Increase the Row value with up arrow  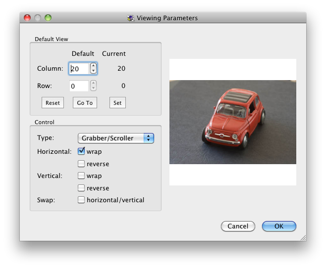pyautogui.click(x=93, y=83)
